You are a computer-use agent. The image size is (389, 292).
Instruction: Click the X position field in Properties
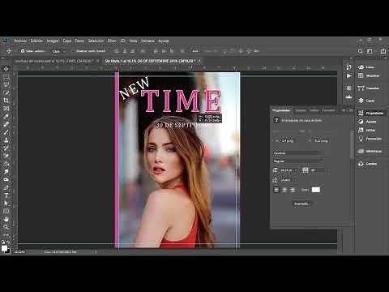click(288, 140)
